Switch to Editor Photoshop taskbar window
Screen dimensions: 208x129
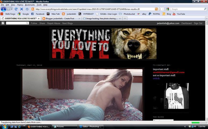click(x=91, y=127)
